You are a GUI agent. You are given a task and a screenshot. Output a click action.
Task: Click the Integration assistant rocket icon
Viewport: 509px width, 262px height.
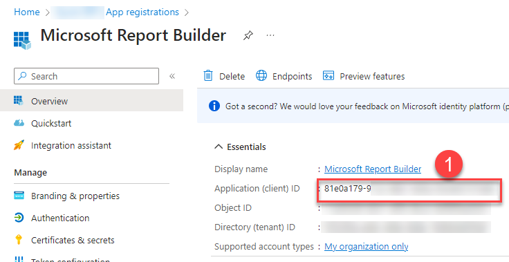(x=19, y=145)
